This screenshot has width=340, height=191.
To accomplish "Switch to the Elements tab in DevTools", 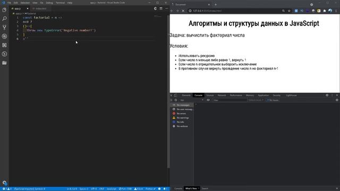I will [186, 95].
